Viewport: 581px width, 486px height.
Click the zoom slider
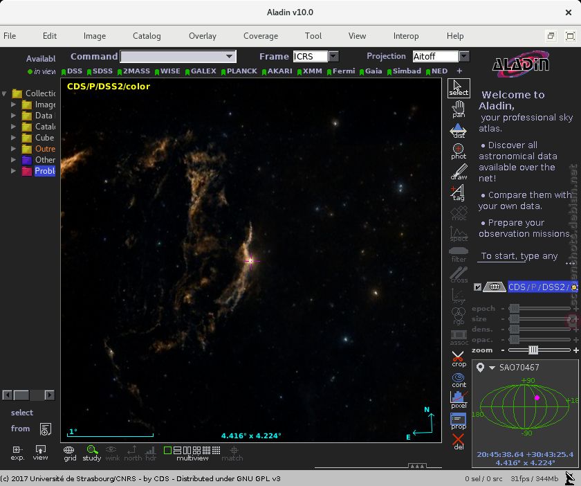[533, 350]
